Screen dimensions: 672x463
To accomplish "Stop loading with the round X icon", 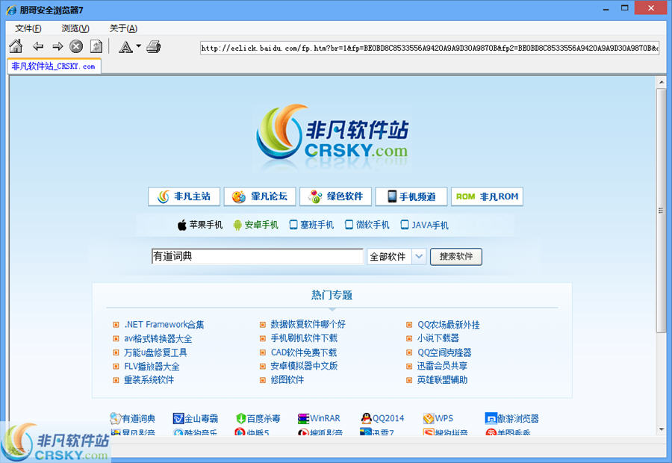I will point(76,46).
